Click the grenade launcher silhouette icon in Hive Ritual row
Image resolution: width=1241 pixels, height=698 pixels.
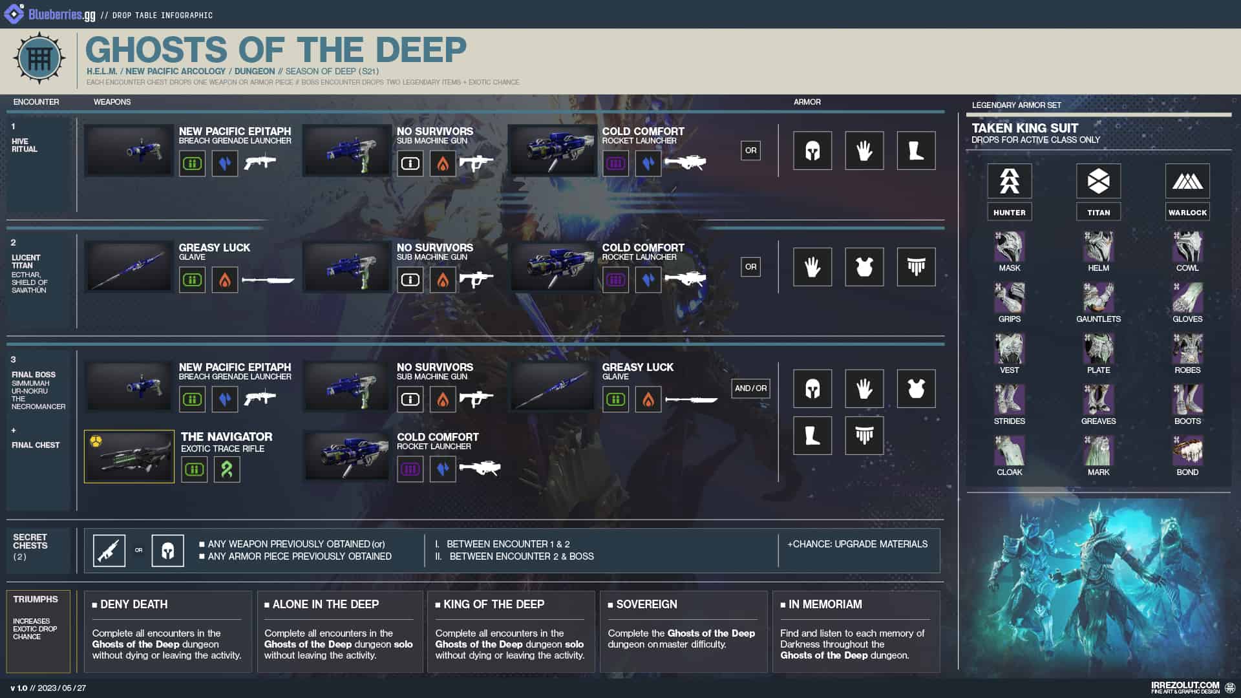point(260,162)
